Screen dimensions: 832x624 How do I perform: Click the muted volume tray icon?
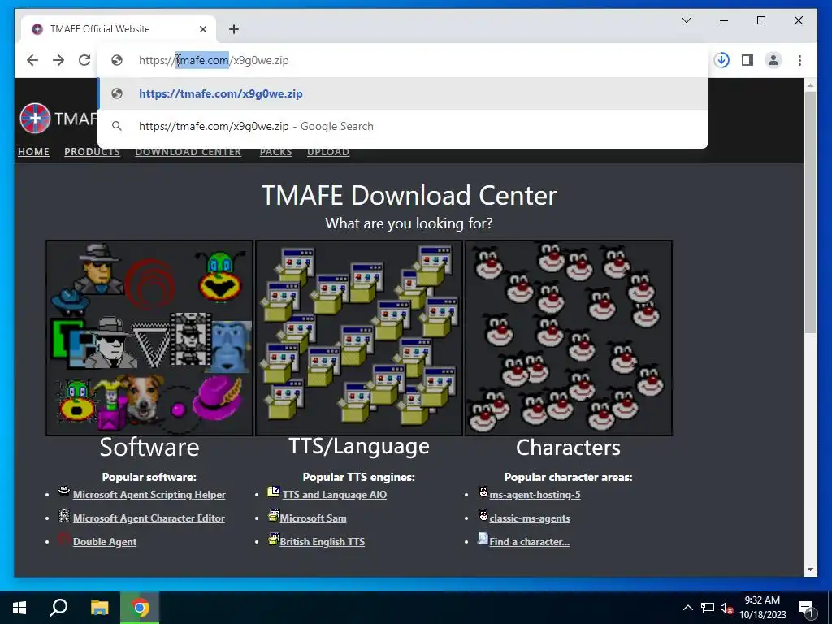(726, 608)
